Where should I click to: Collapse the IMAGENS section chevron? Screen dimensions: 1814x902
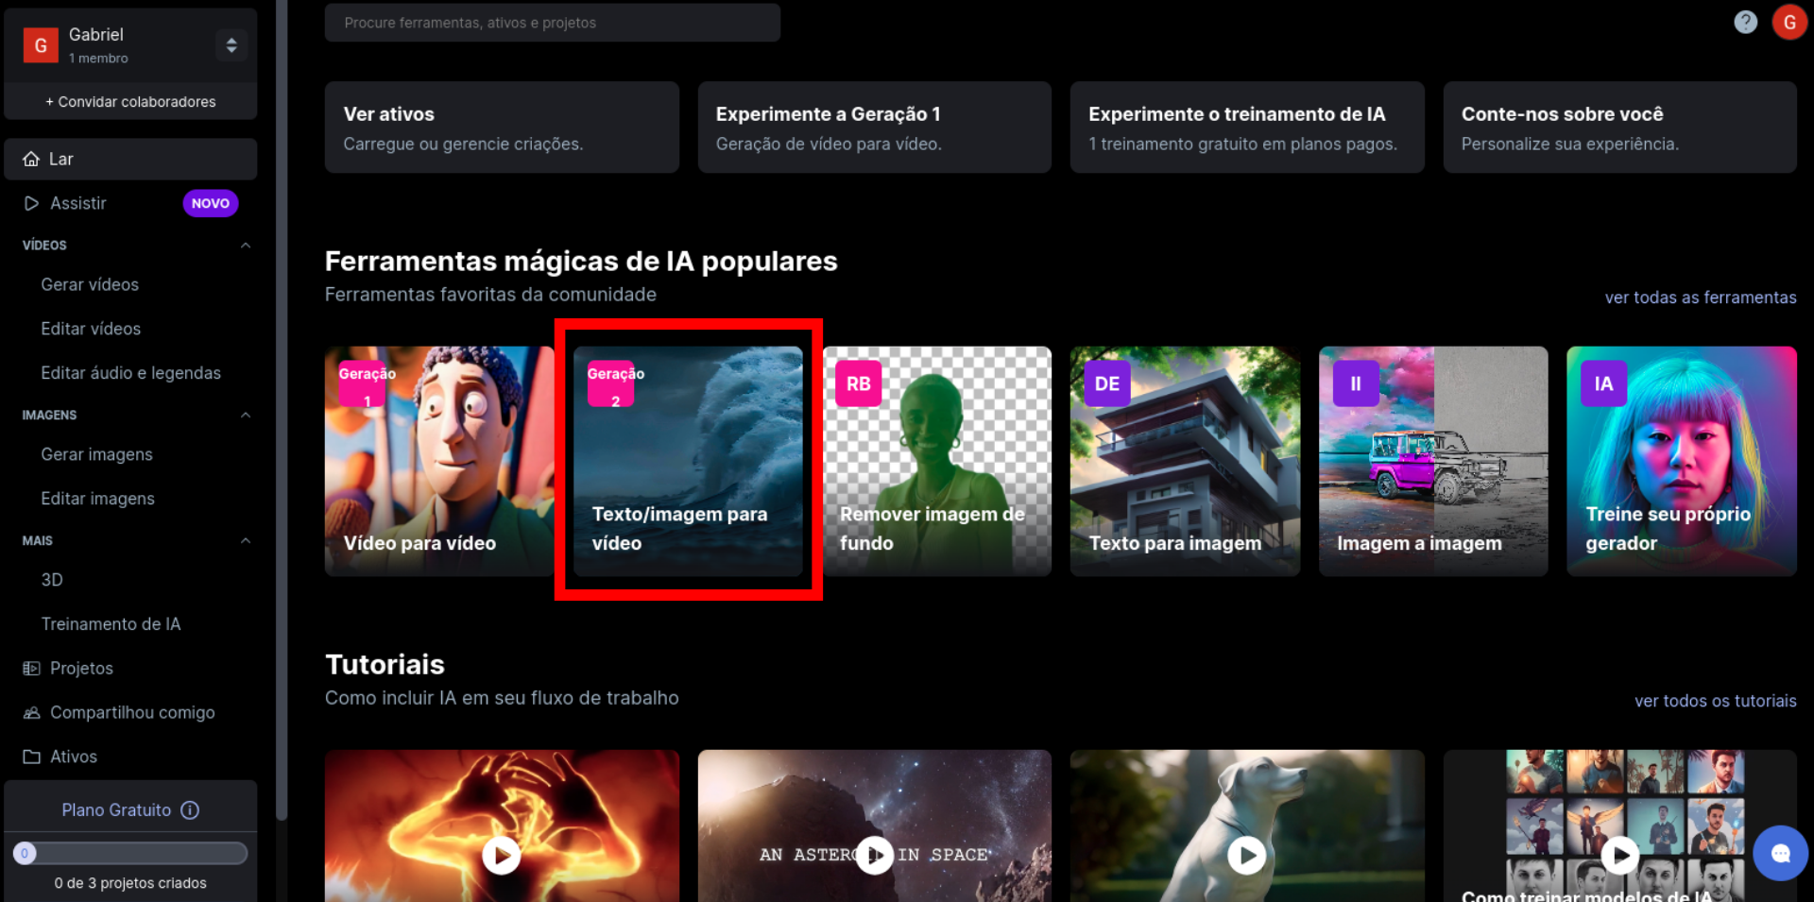246,415
